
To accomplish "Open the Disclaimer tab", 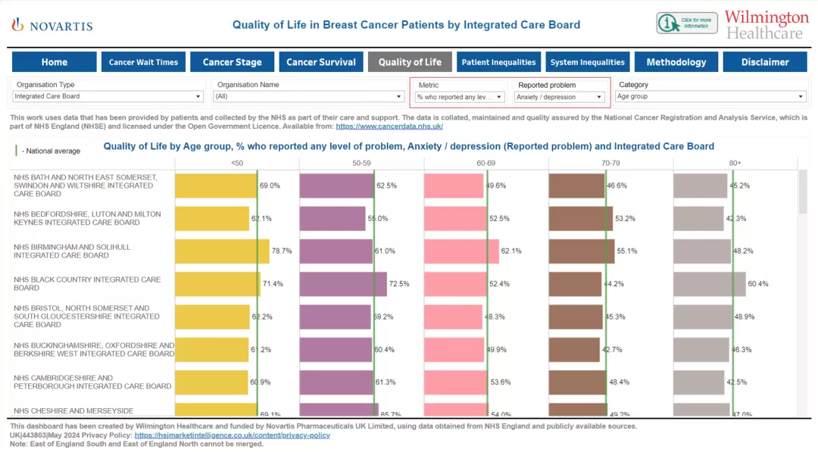I will pos(764,61).
